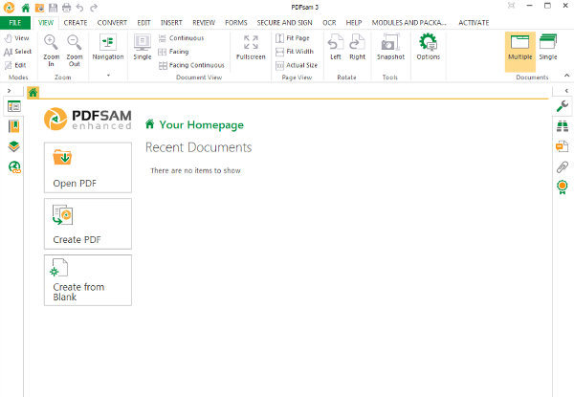
Task: Switch to the INSERT tab
Action: tap(171, 23)
